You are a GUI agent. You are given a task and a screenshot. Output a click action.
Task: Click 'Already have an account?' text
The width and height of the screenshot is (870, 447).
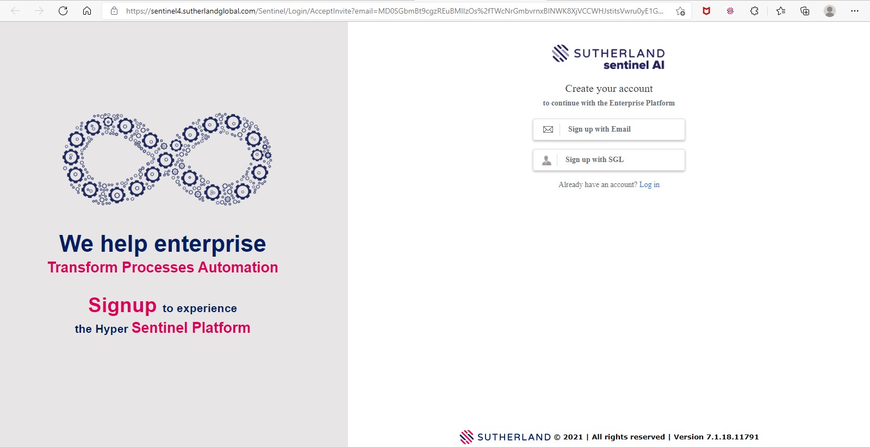(x=598, y=185)
